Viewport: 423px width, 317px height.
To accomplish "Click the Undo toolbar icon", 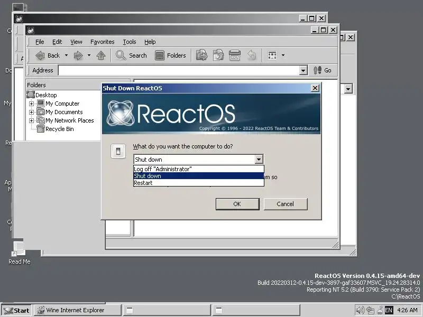I will tap(252, 55).
